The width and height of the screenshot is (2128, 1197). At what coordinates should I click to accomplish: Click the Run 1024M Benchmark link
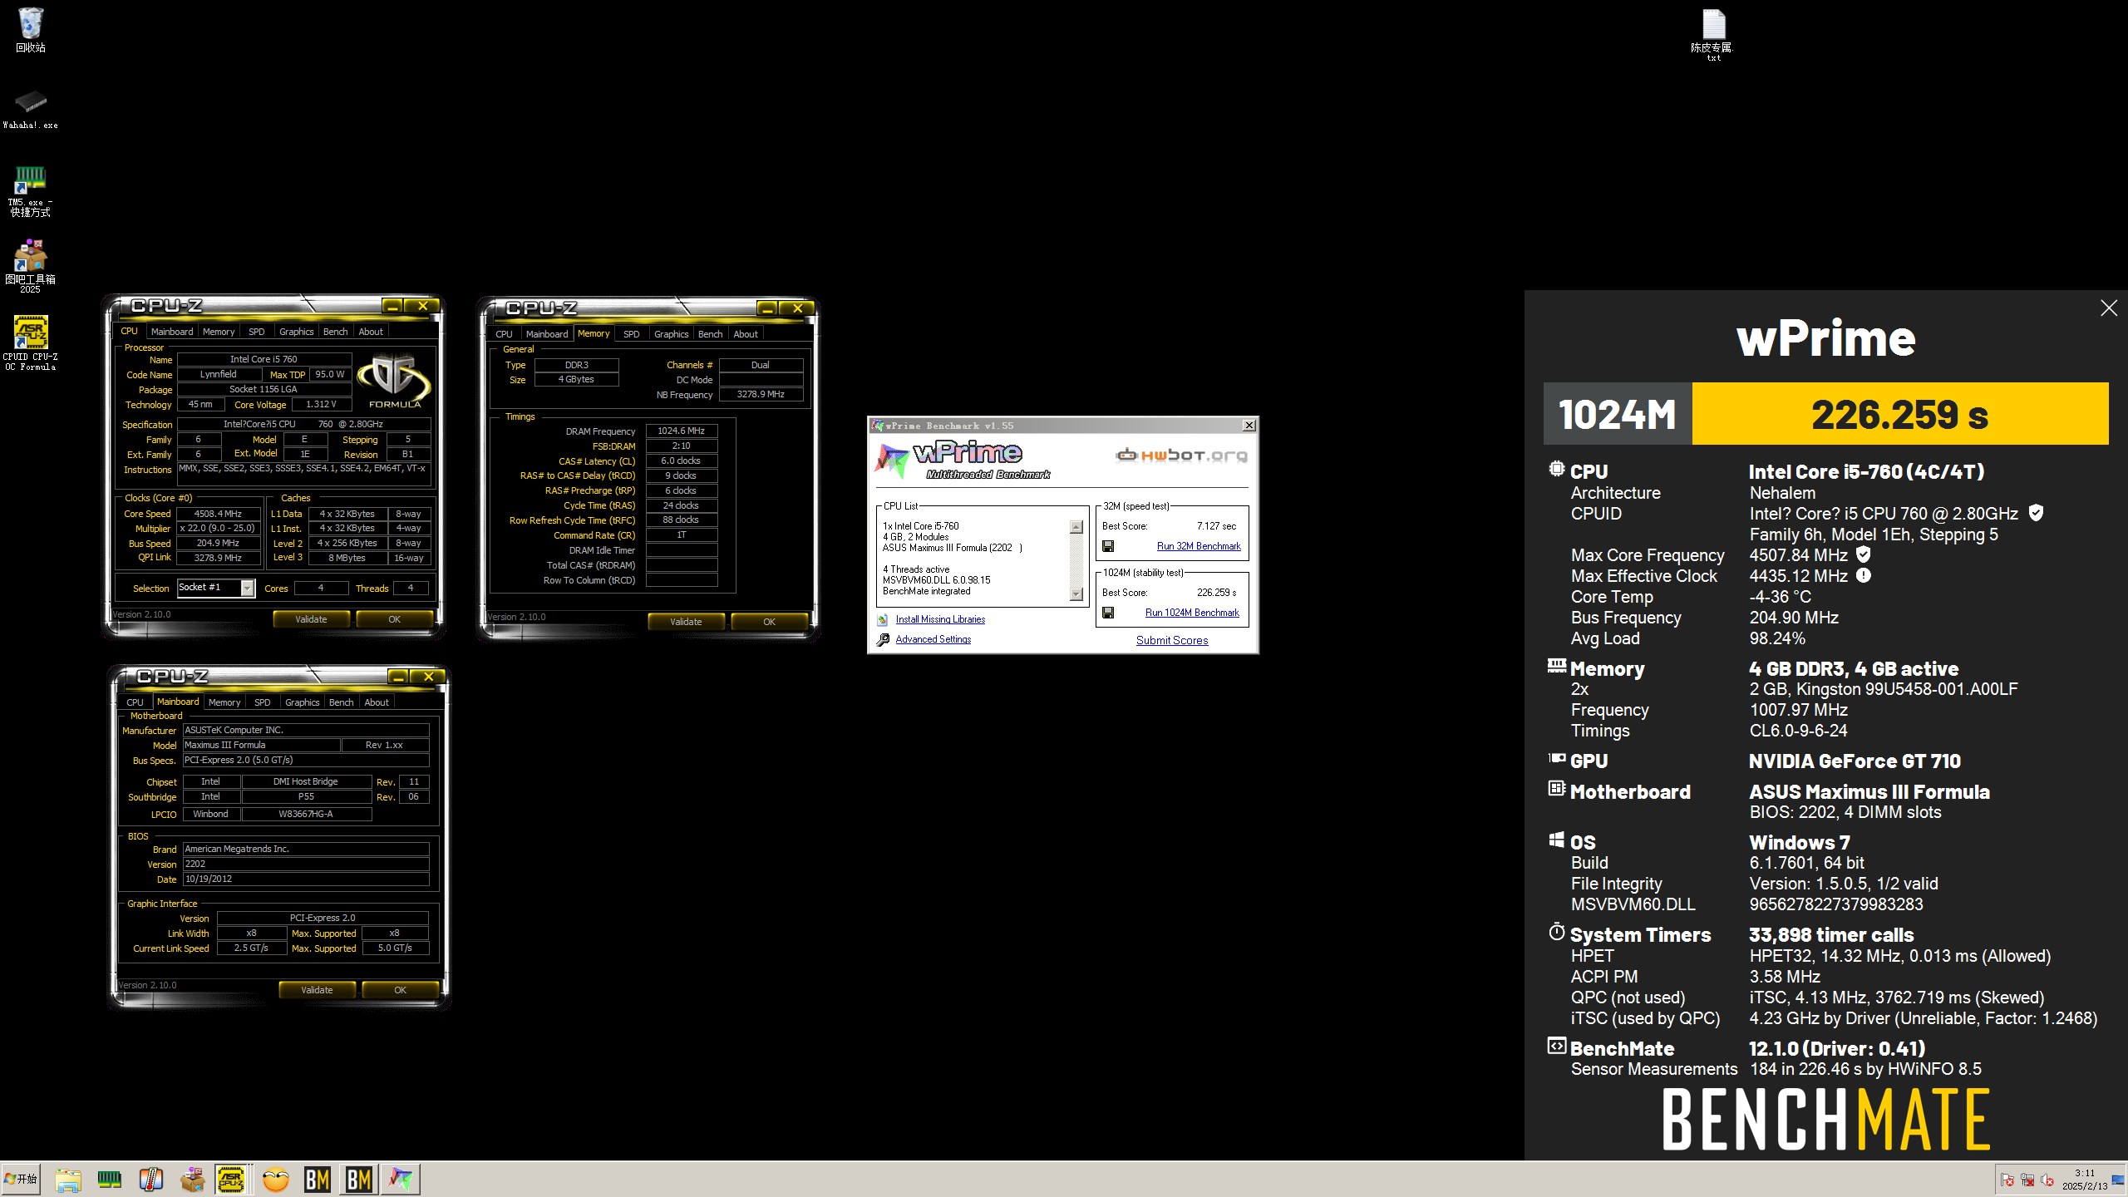pos(1192,613)
